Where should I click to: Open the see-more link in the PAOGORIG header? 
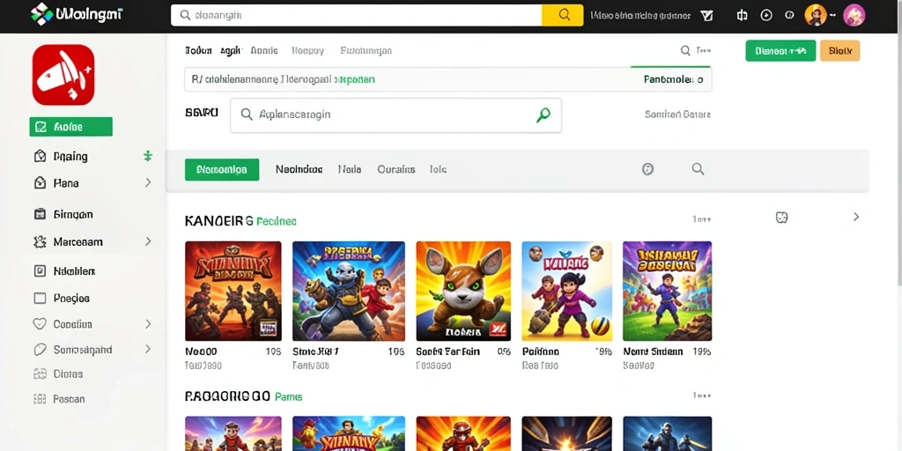click(702, 396)
